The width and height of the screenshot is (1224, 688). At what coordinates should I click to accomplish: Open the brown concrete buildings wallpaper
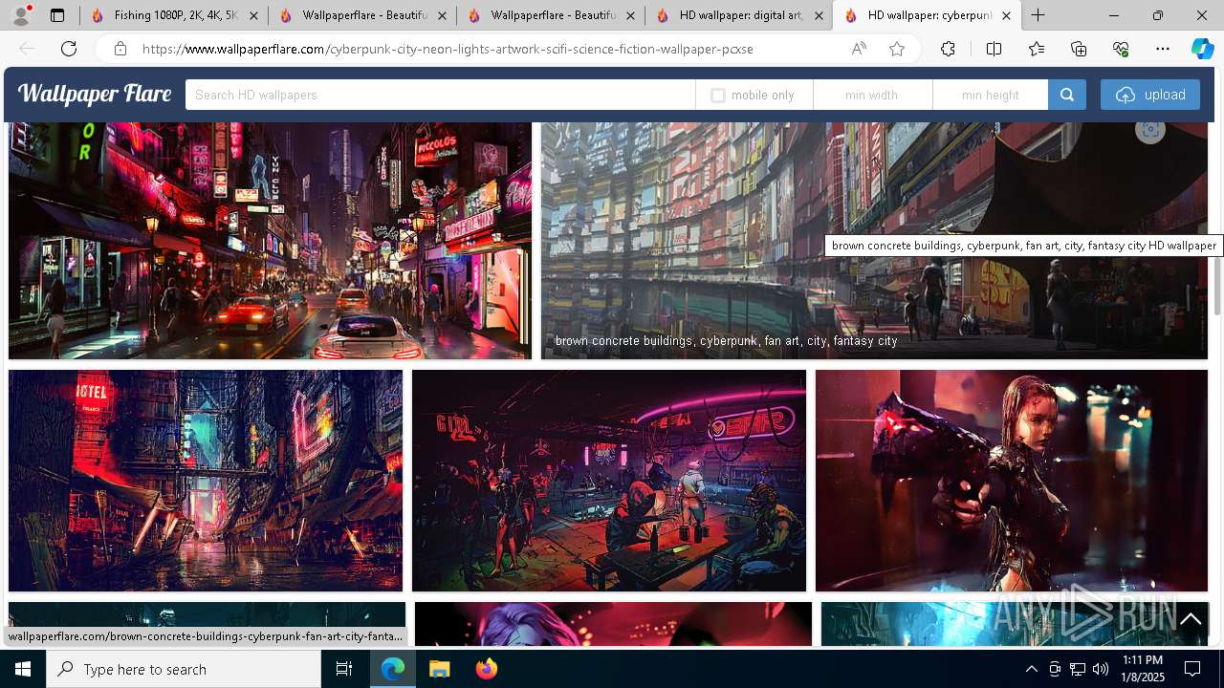pos(874,241)
